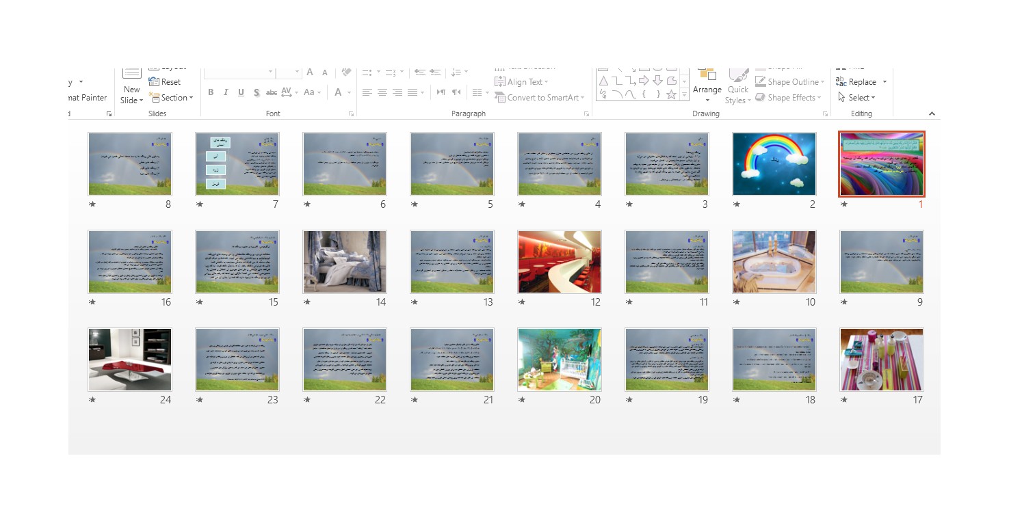This screenshot has width=1009, height=523.
Task: Toggle Bold formatting
Action: coord(211,92)
